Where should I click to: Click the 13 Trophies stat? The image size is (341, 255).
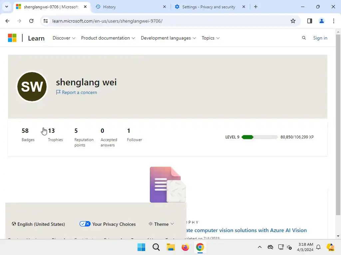click(x=55, y=135)
